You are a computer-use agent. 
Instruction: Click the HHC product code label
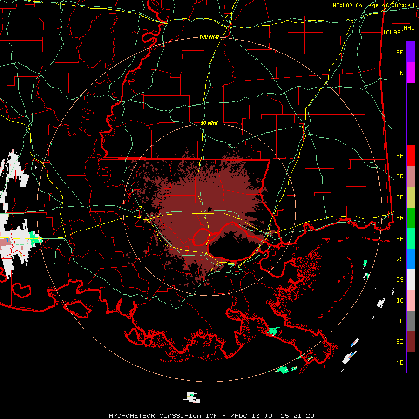tap(409, 28)
